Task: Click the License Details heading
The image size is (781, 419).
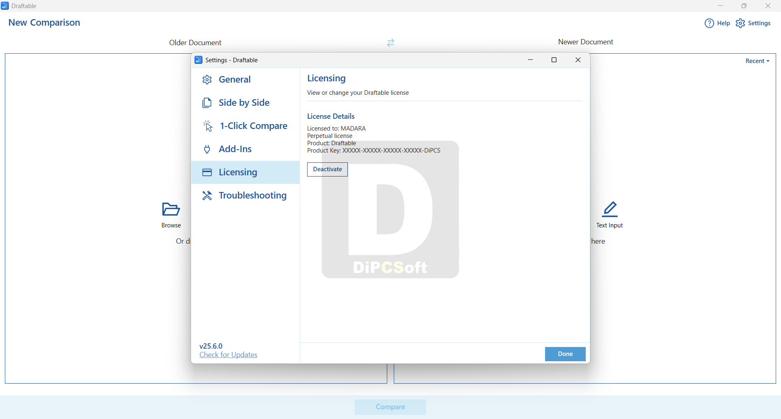Action: point(331,116)
